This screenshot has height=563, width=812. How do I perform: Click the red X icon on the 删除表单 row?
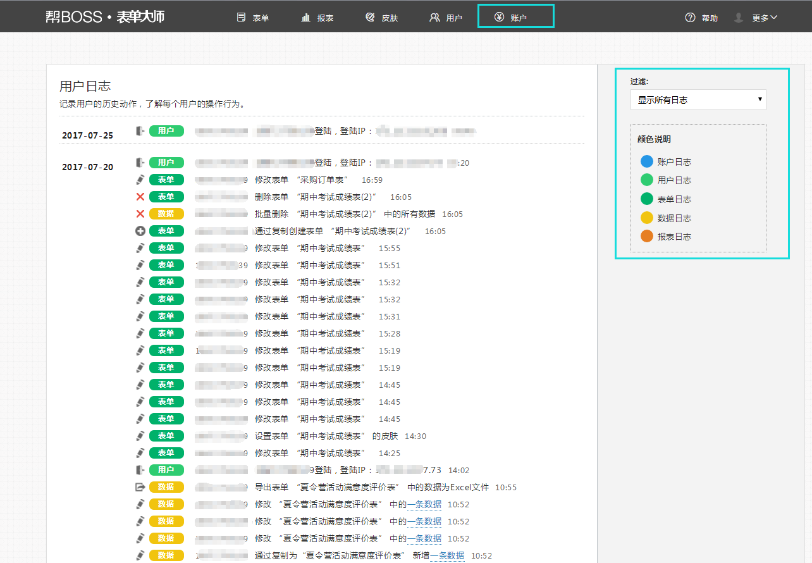pos(140,197)
